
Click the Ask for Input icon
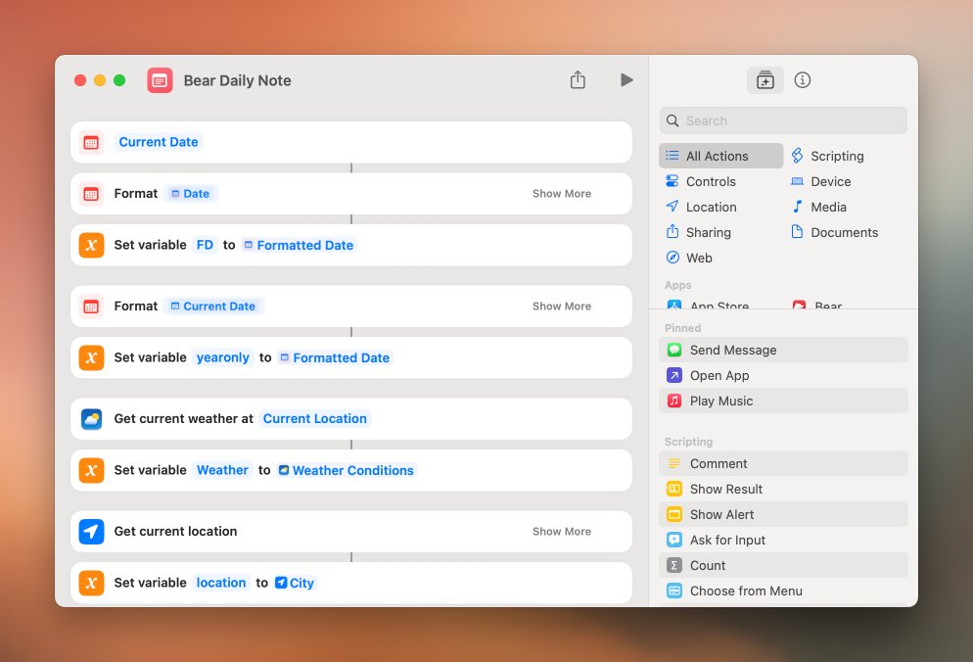673,540
